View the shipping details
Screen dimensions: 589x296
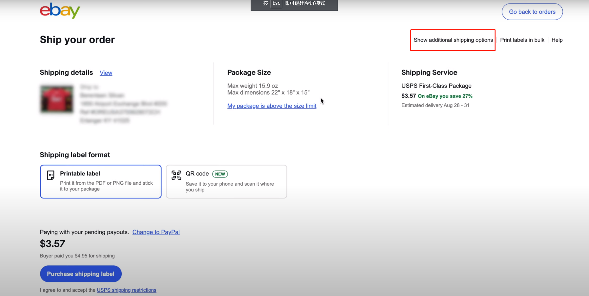[106, 73]
